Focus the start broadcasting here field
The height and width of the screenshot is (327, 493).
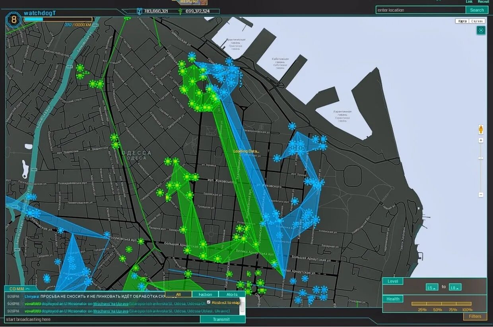[103, 319]
